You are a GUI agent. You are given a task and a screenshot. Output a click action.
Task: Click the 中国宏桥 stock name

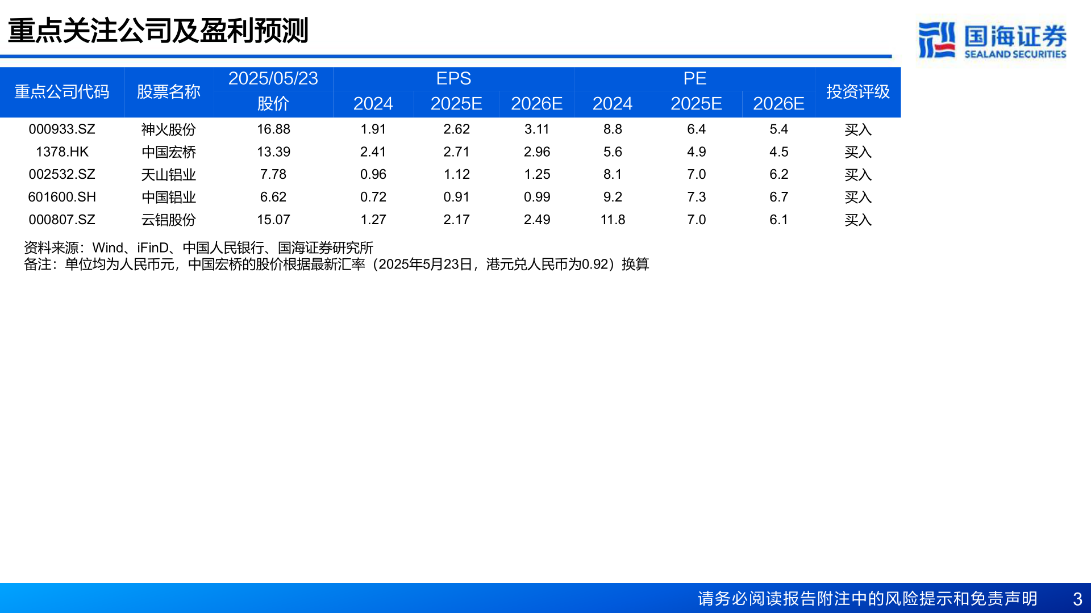click(169, 152)
